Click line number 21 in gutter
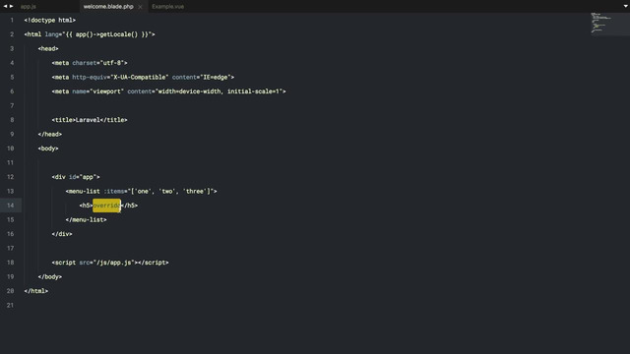630x354 pixels. [x=11, y=306]
